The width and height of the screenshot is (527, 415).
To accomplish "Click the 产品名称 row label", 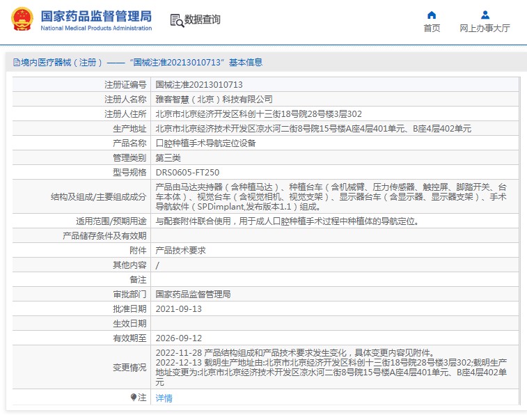I will tap(129, 143).
